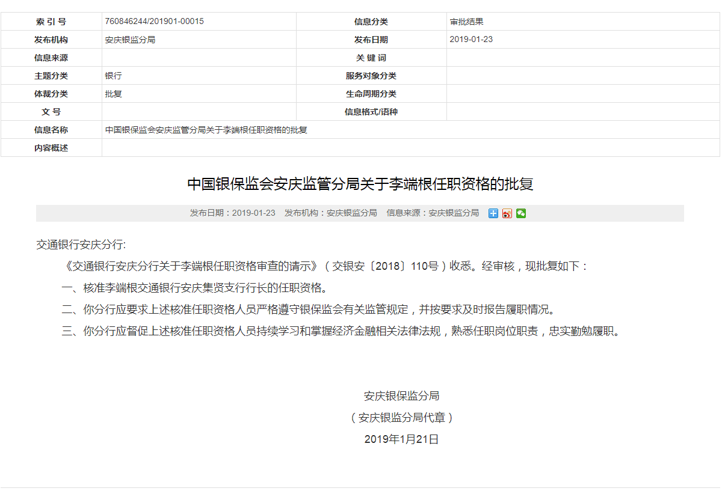
Task: Select index number 760846244/201901-00015
Action: tap(155, 22)
